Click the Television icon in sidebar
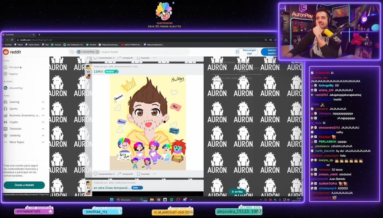Image resolution: width=383 pixels, height=218 pixels. point(5,129)
